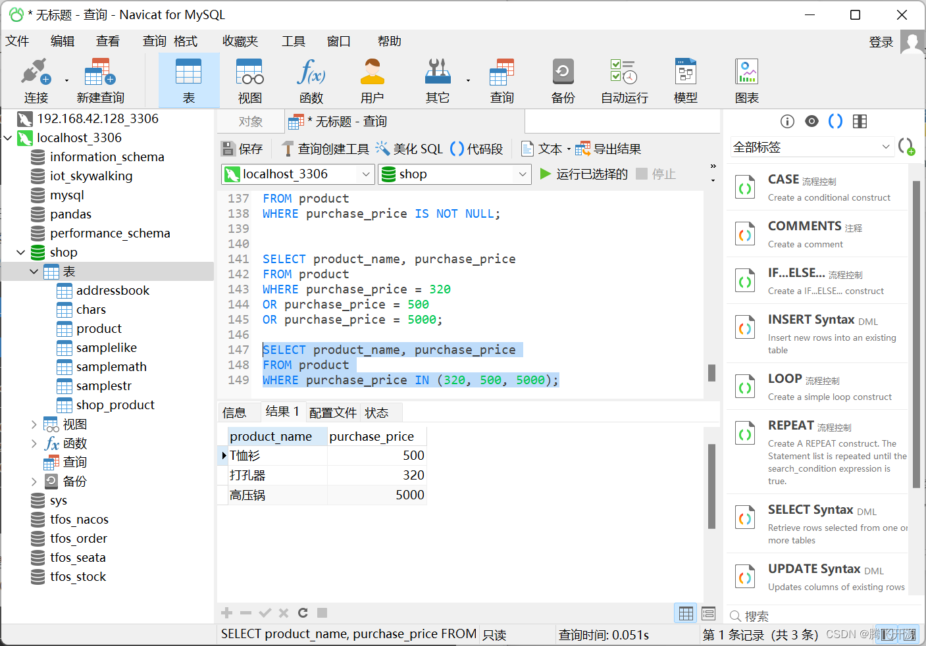The image size is (926, 646).
Task: Switch to the 对象 (Objects) tab
Action: (251, 122)
